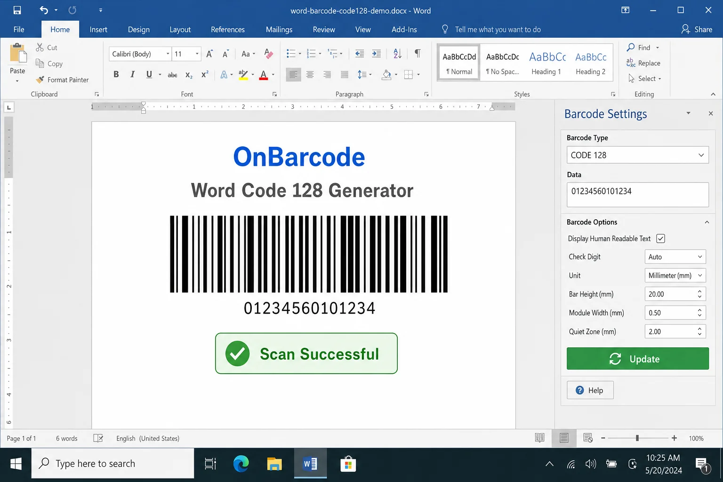This screenshot has height=482, width=723.
Task: Activate the Format Painter brush
Action: [40, 80]
